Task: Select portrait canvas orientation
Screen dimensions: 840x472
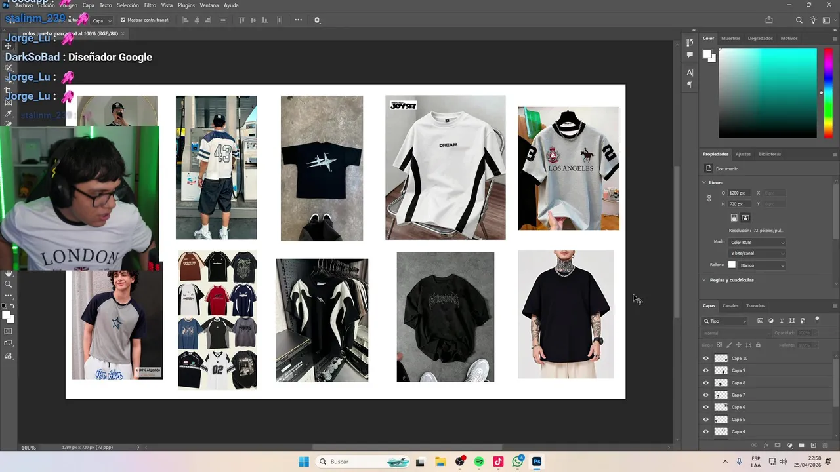Action: pyautogui.click(x=734, y=218)
